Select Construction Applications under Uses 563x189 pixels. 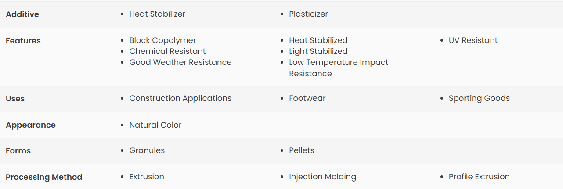(180, 98)
